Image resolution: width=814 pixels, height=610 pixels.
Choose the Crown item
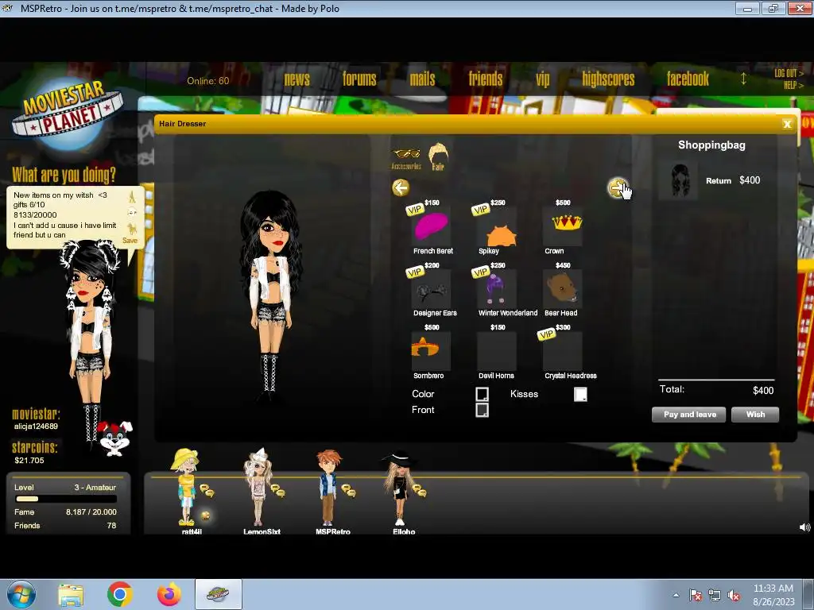click(563, 226)
